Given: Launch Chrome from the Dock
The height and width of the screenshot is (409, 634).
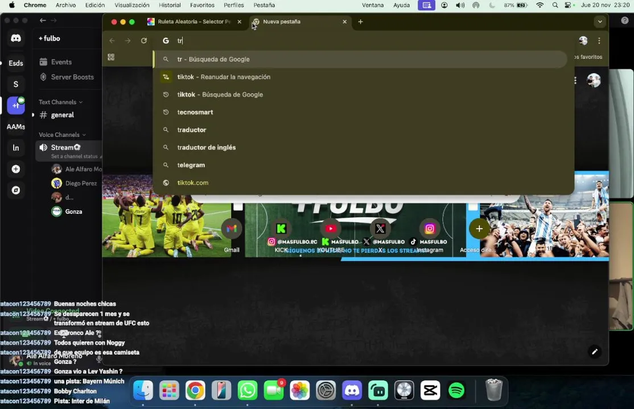Looking at the screenshot, I should 195,390.
